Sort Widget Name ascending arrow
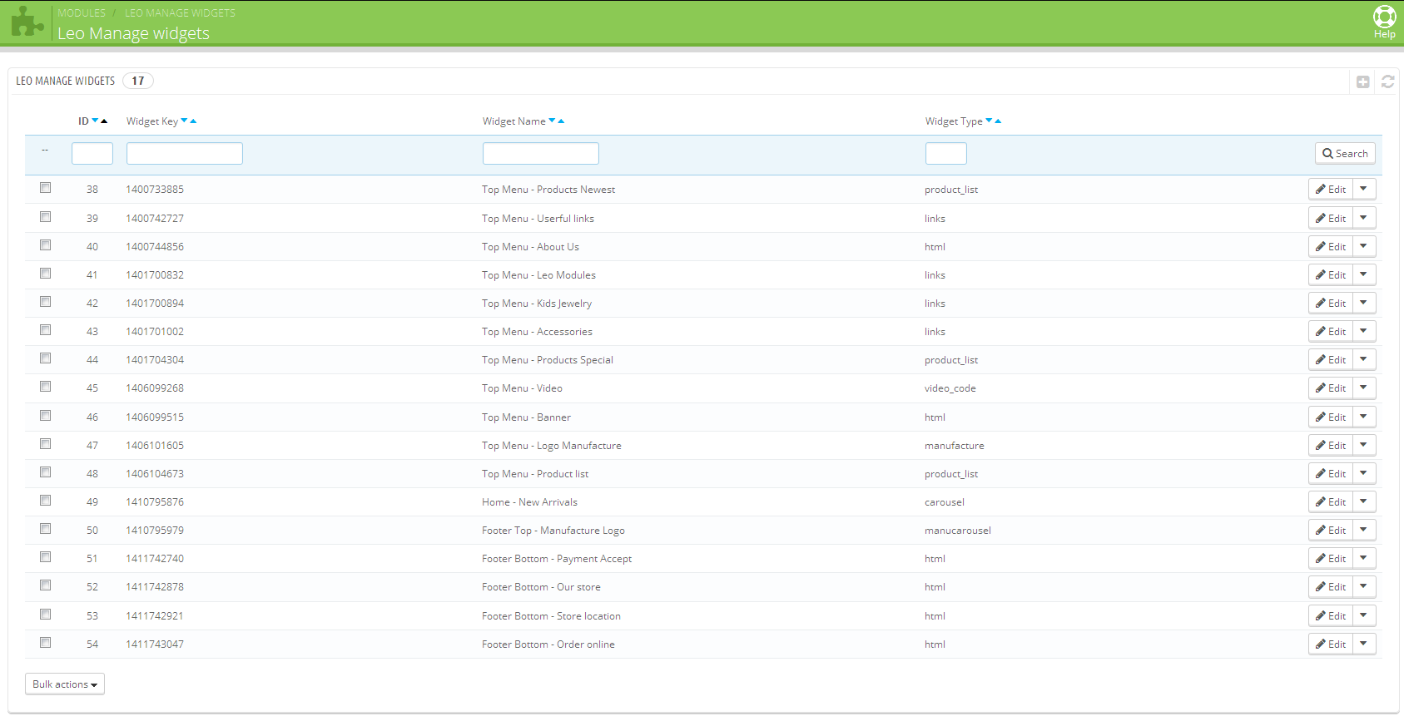1404x721 pixels. click(561, 121)
